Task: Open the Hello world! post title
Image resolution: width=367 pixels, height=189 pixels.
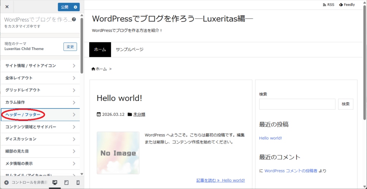Action: pyautogui.click(x=119, y=98)
